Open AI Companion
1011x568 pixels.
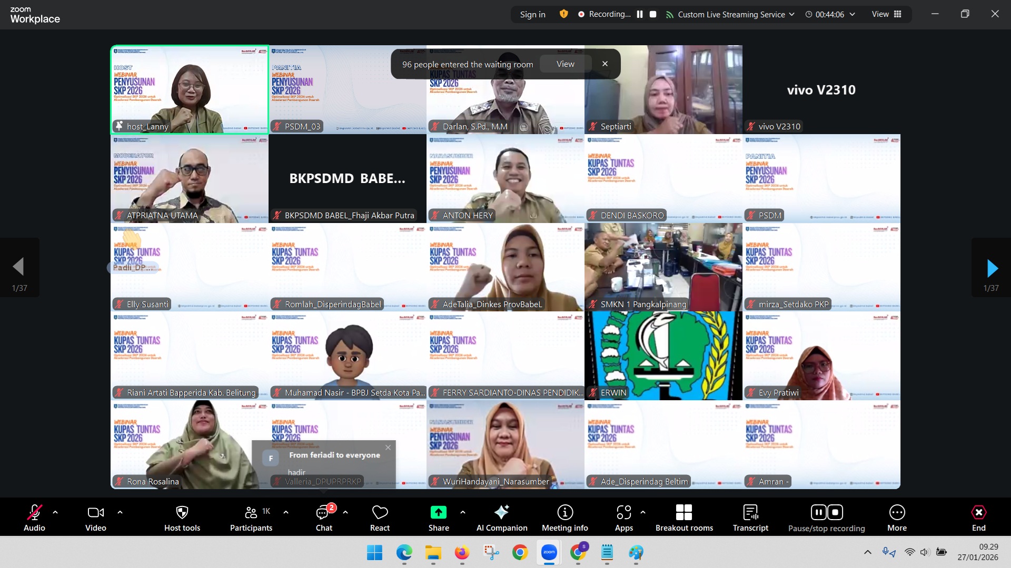pos(501,513)
